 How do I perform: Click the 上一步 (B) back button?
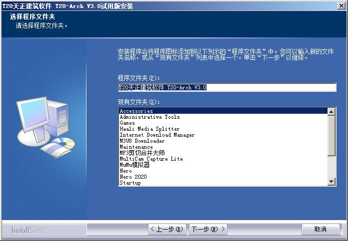tap(166, 229)
